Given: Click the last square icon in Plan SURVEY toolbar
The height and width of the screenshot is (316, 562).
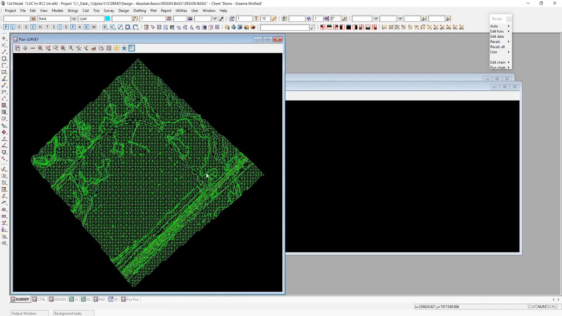Looking at the screenshot, I should [132, 48].
